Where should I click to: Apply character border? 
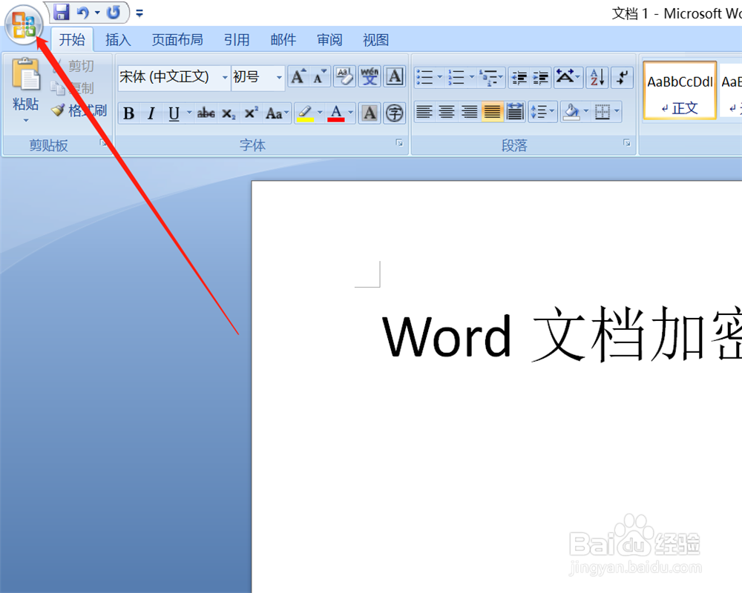[x=395, y=76]
